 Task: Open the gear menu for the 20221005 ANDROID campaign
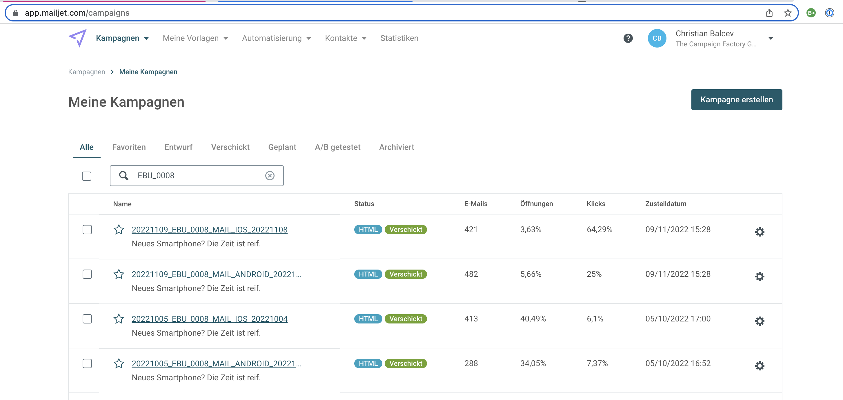760,365
